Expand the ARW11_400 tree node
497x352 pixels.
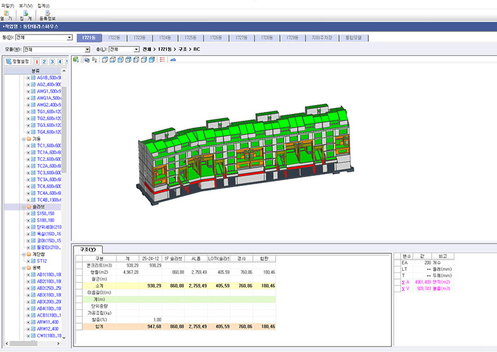pyautogui.click(x=28, y=322)
